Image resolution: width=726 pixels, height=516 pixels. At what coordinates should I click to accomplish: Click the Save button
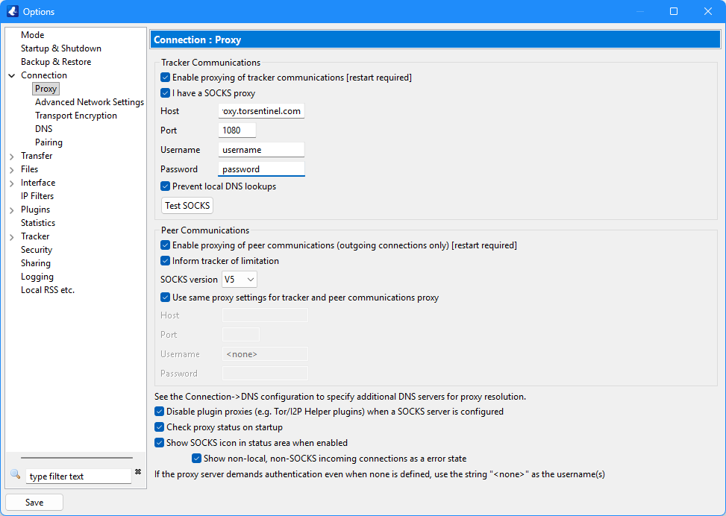[34, 501]
